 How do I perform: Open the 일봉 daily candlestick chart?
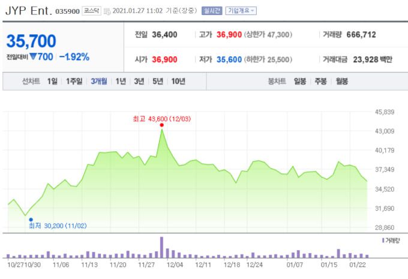pos(300,82)
